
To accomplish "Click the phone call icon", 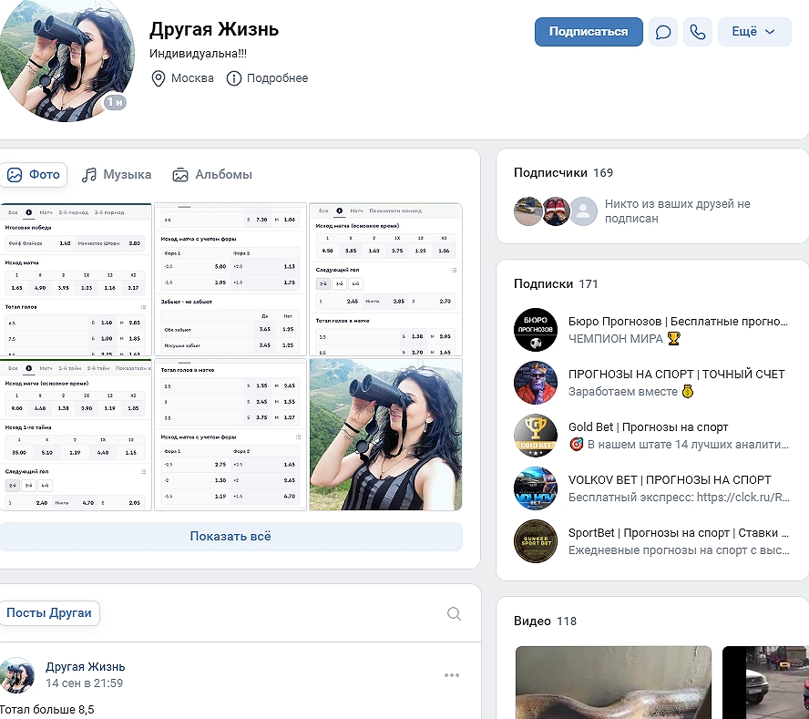I will click(698, 32).
